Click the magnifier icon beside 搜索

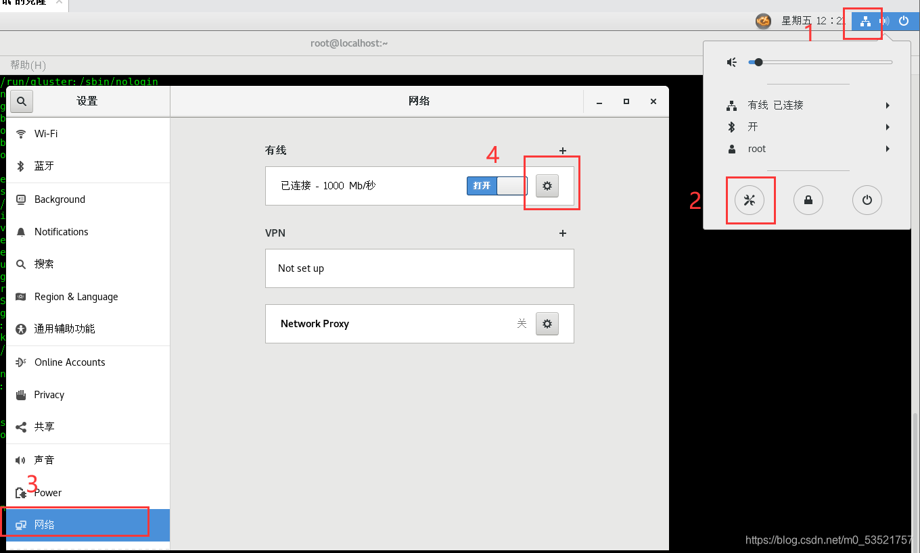click(21, 264)
